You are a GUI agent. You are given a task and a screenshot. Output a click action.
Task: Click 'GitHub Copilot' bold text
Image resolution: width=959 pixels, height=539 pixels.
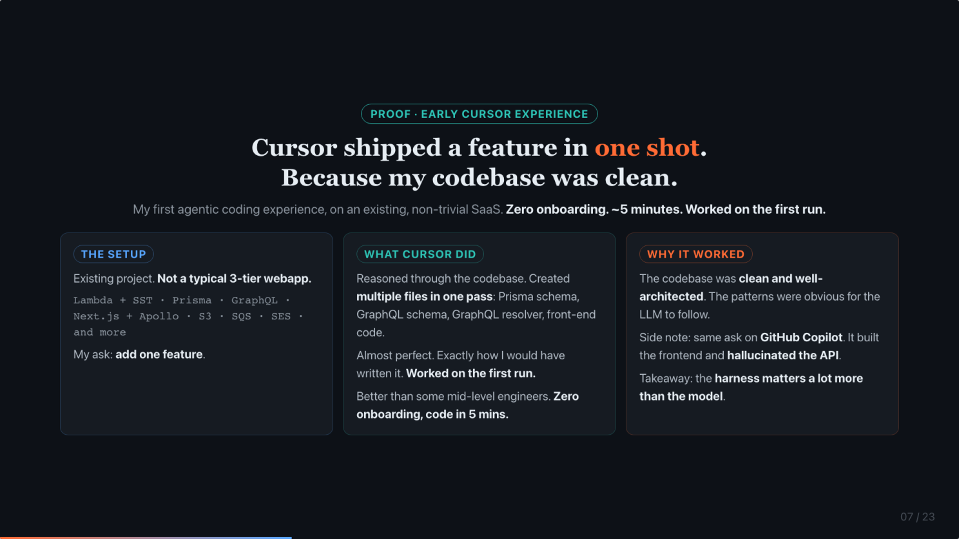(x=801, y=337)
